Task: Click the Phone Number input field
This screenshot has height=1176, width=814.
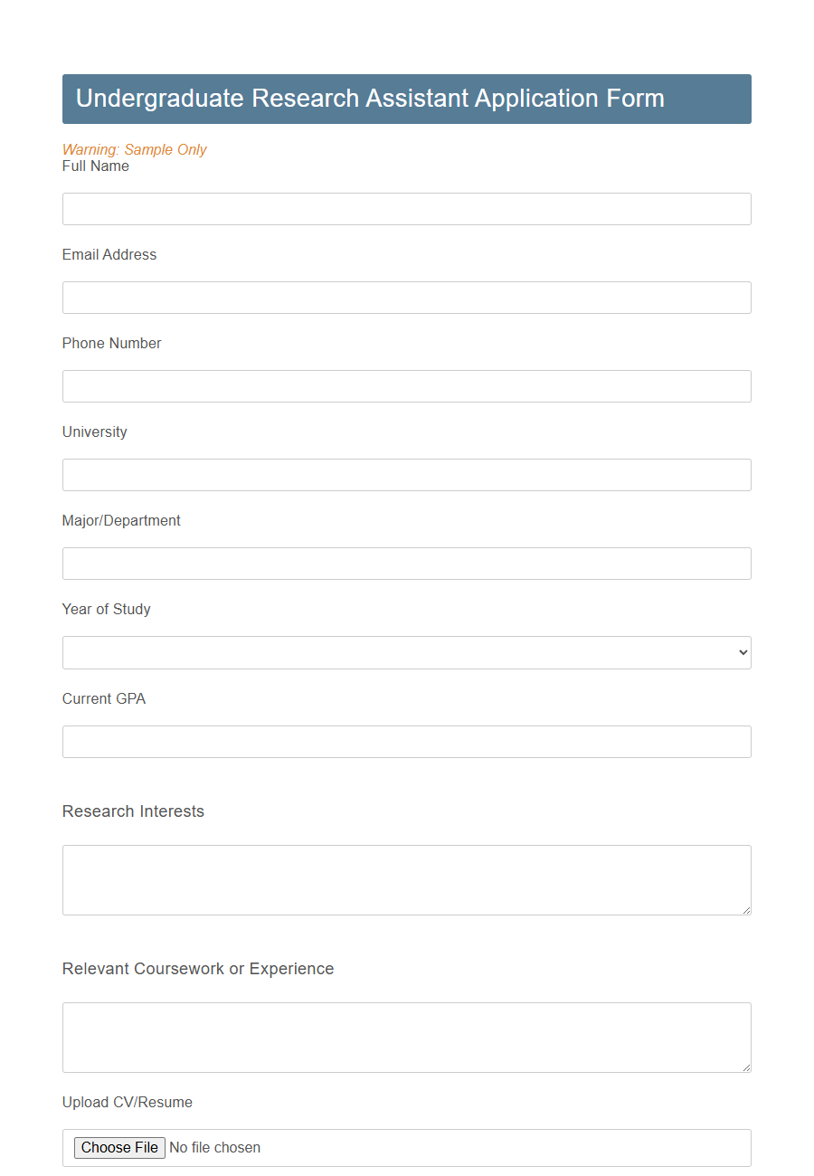Action: click(406, 386)
